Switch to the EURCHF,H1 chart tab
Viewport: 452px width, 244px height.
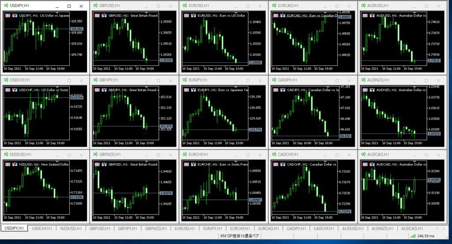(240, 229)
